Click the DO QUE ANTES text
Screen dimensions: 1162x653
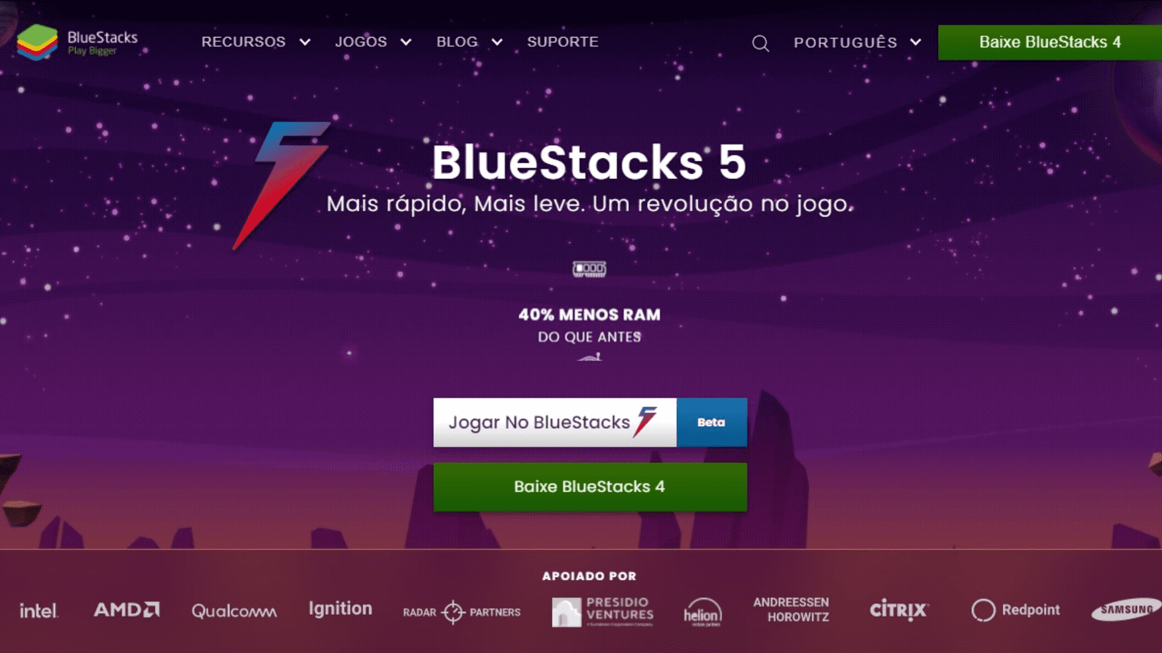pos(589,337)
